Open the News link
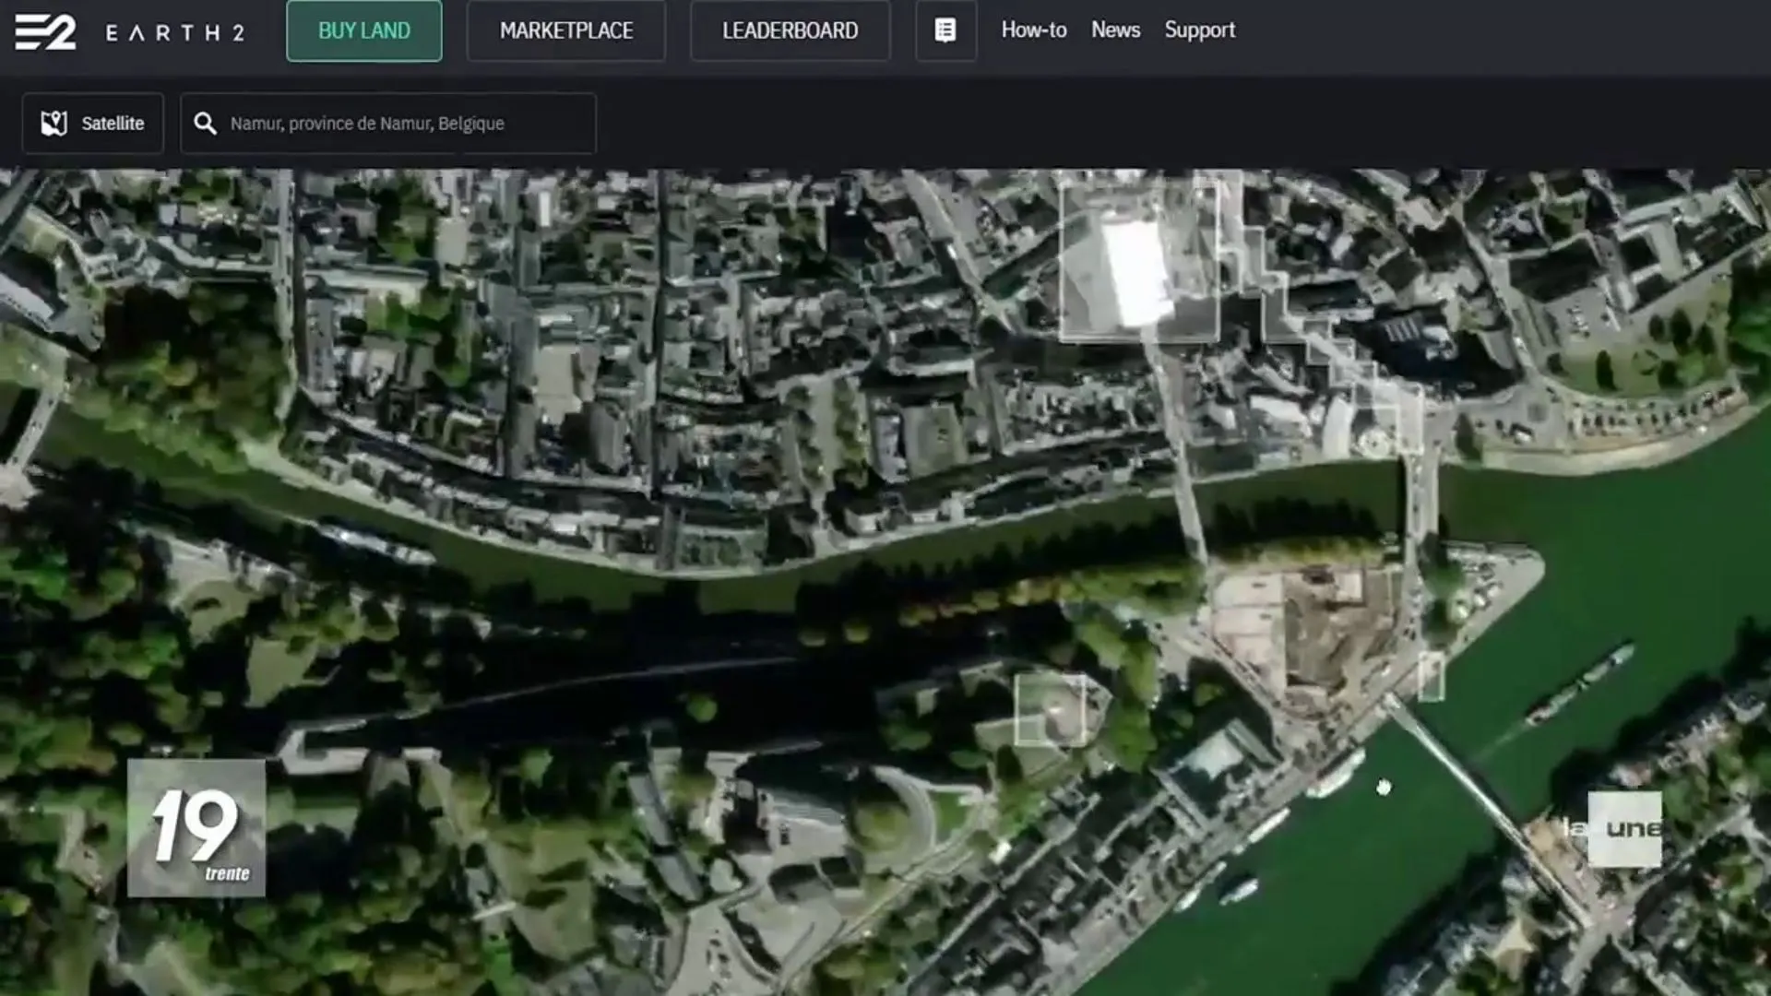Screen dimensions: 1771x996 point(1115,30)
